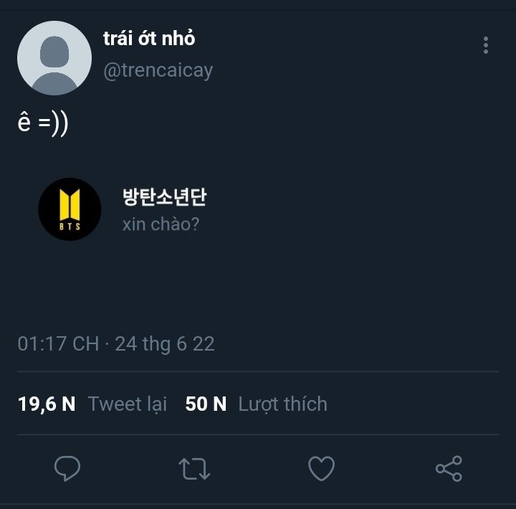Open the 'Tweet lại' list
This screenshot has width=516, height=509.
(x=128, y=404)
